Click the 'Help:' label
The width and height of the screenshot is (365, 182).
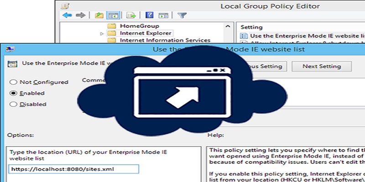[216, 135]
